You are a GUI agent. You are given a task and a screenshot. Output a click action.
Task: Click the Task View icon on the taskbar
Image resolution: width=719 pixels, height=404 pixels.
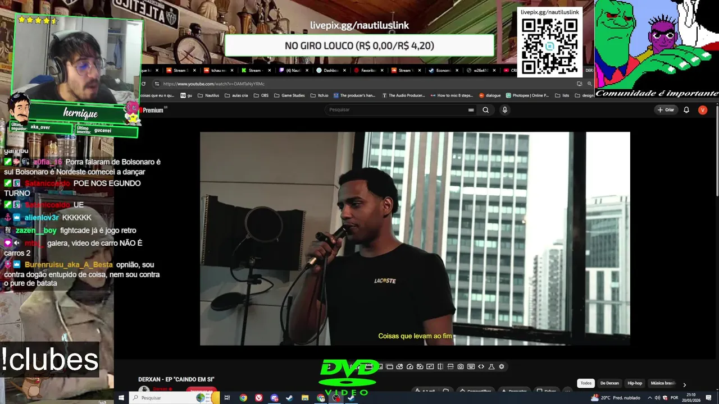(227, 398)
